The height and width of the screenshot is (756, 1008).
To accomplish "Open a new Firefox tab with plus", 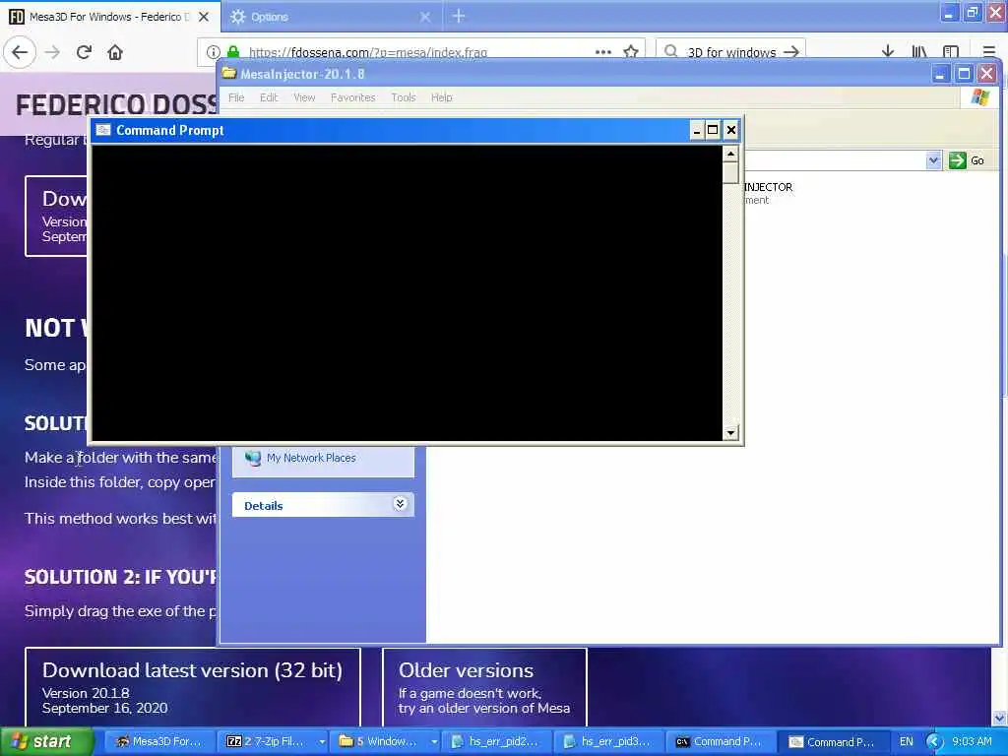I will coord(459,16).
